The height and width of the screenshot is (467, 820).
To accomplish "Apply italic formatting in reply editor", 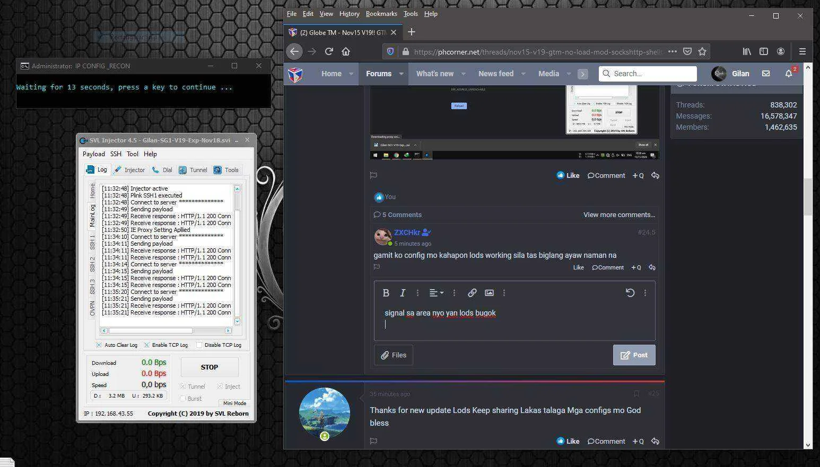I will click(x=403, y=292).
